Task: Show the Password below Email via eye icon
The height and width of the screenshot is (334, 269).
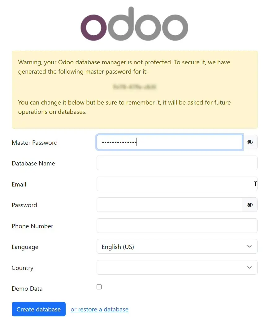Action: tap(249, 205)
